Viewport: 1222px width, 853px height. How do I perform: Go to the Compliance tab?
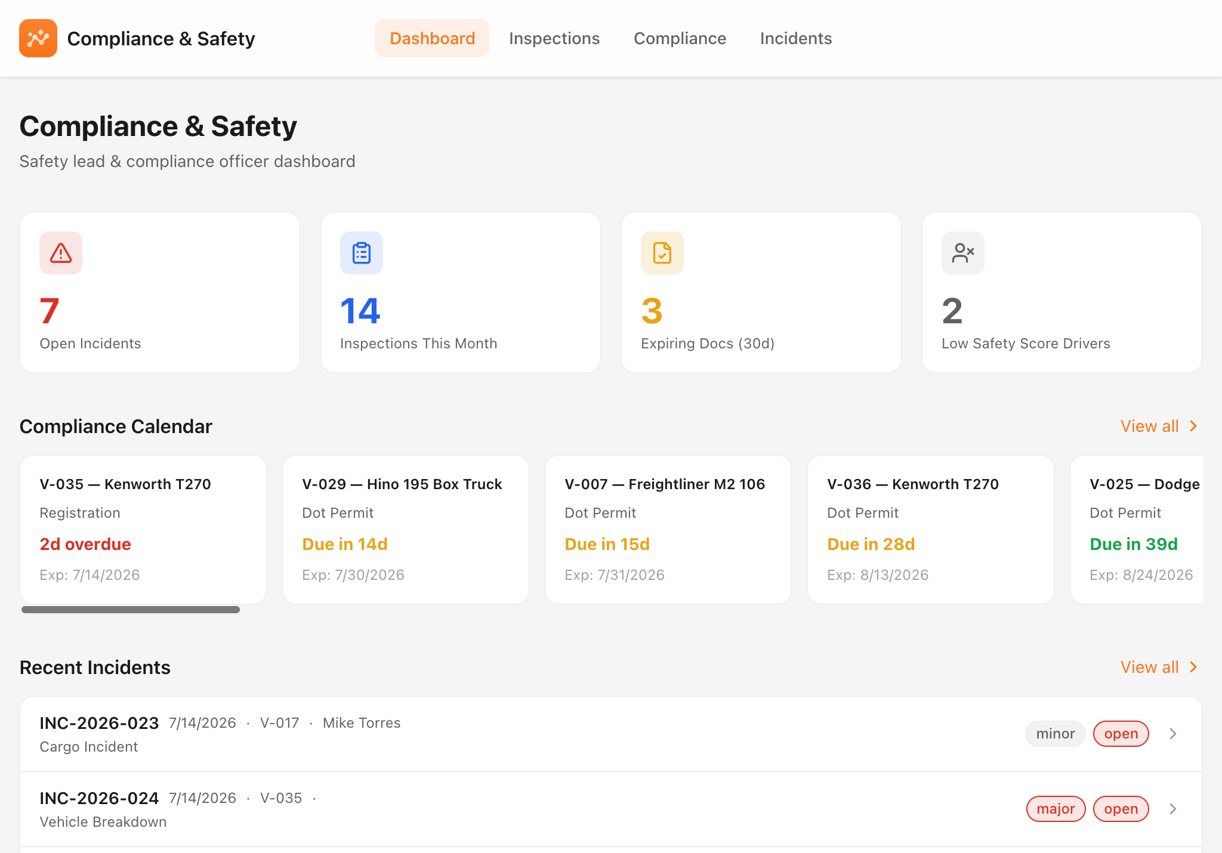[680, 38]
